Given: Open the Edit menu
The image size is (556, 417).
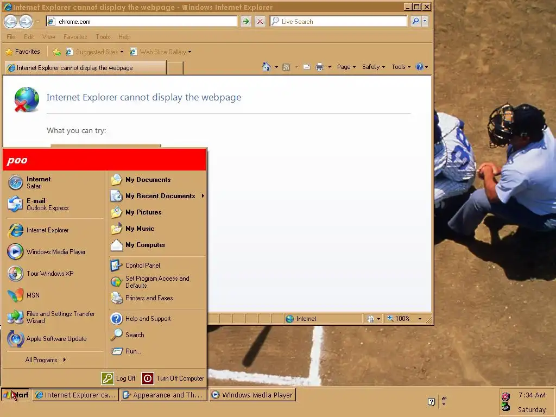Looking at the screenshot, I should click(29, 37).
